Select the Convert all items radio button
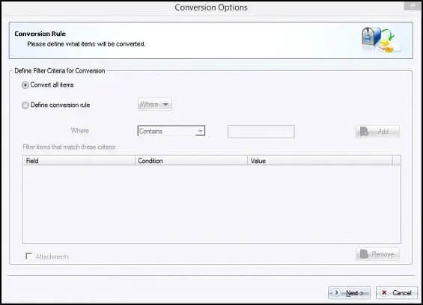 point(25,85)
